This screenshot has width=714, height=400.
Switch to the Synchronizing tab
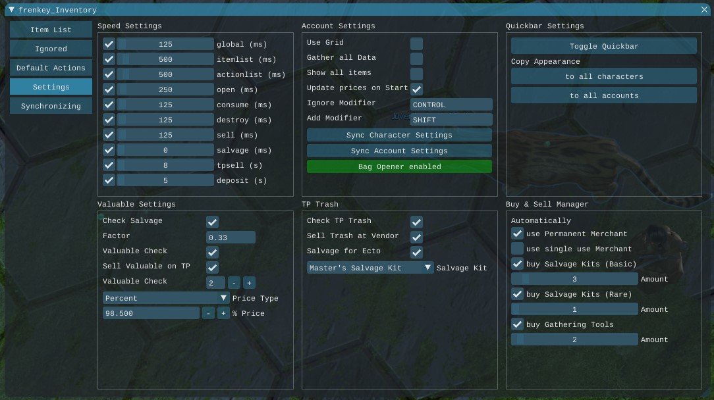click(x=51, y=106)
